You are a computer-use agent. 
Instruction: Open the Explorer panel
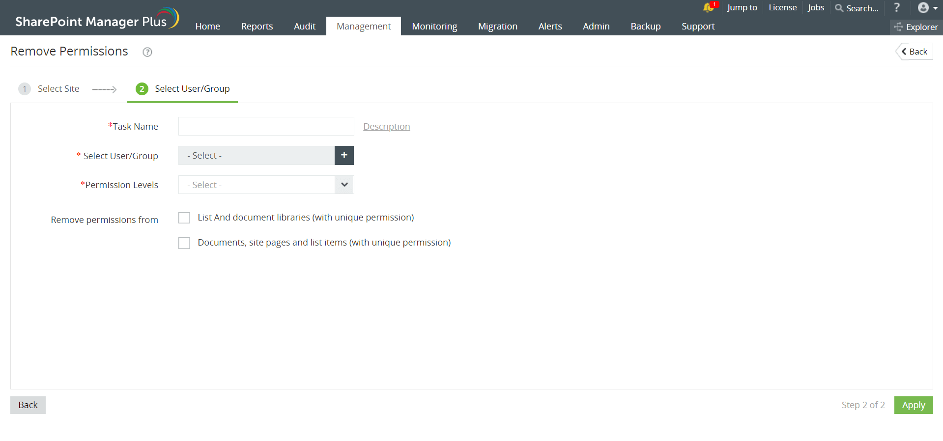click(x=916, y=27)
